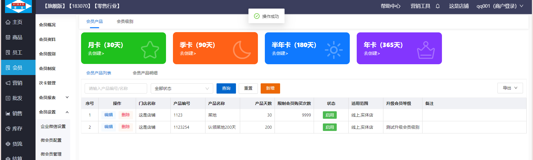Switch to the 会员级别 tab
Viewport: 533px width, 160px height.
[x=125, y=22]
